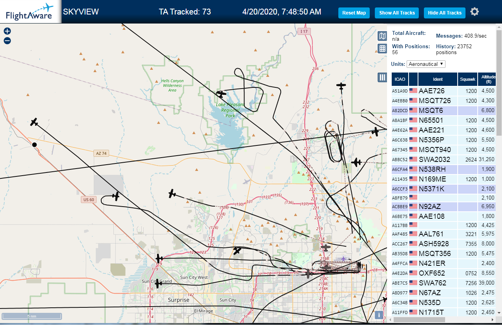Select the N67AZ aircraft row
Image resolution: width=502 pixels, height=325 pixels.
[x=444, y=293]
